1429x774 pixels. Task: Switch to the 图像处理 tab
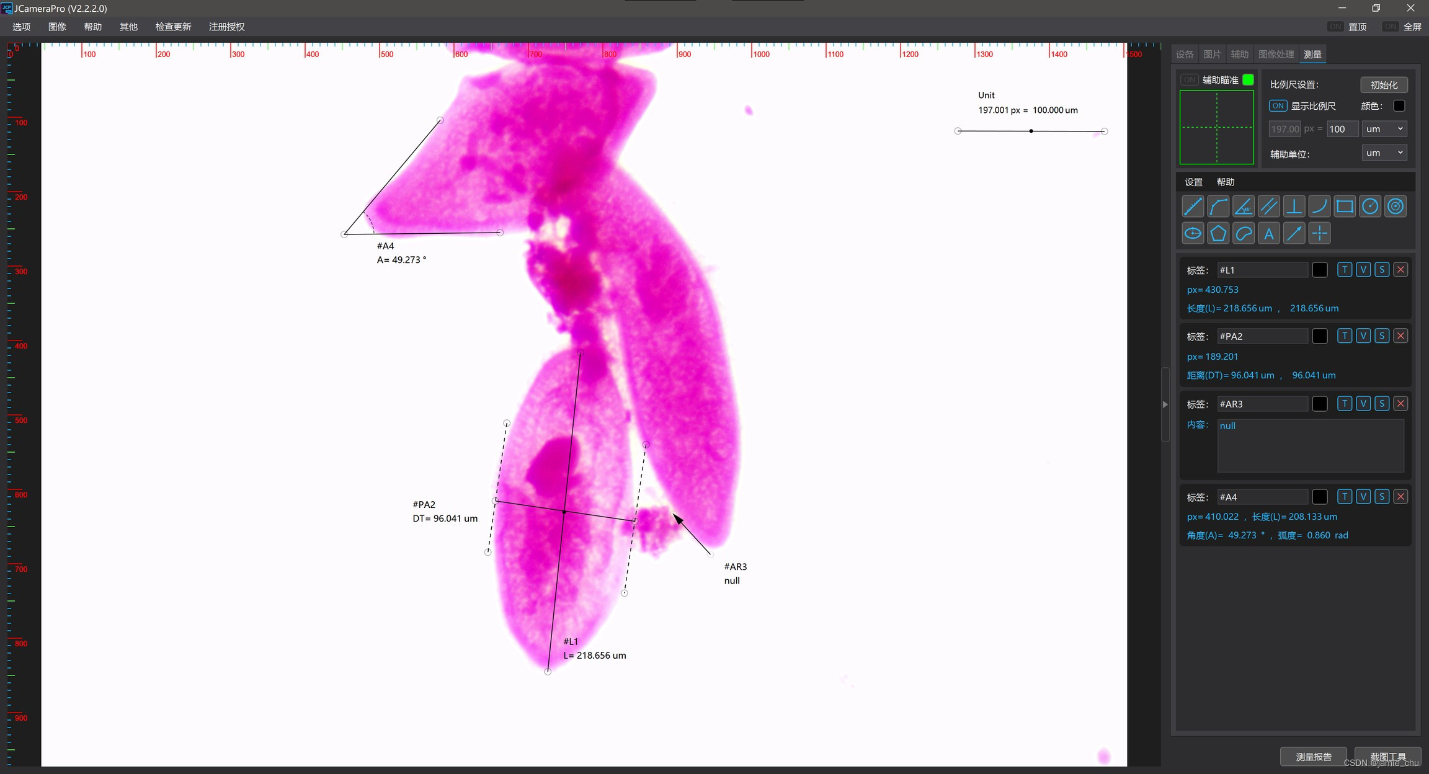[x=1276, y=55]
